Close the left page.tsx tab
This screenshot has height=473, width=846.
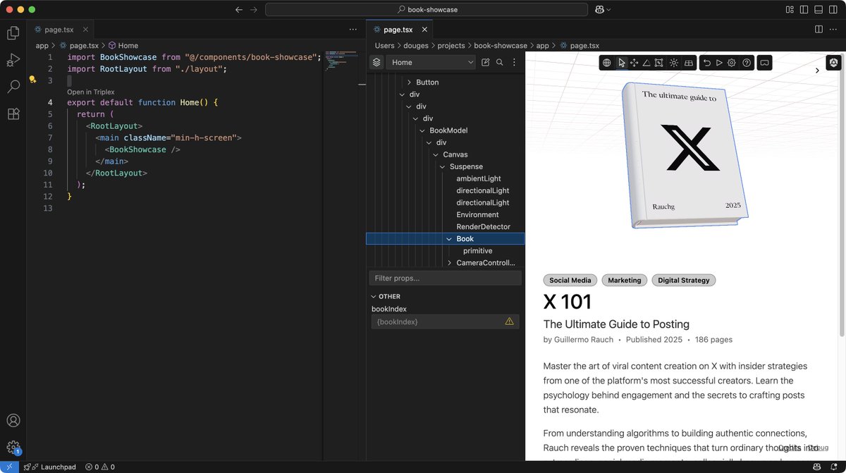pos(85,29)
